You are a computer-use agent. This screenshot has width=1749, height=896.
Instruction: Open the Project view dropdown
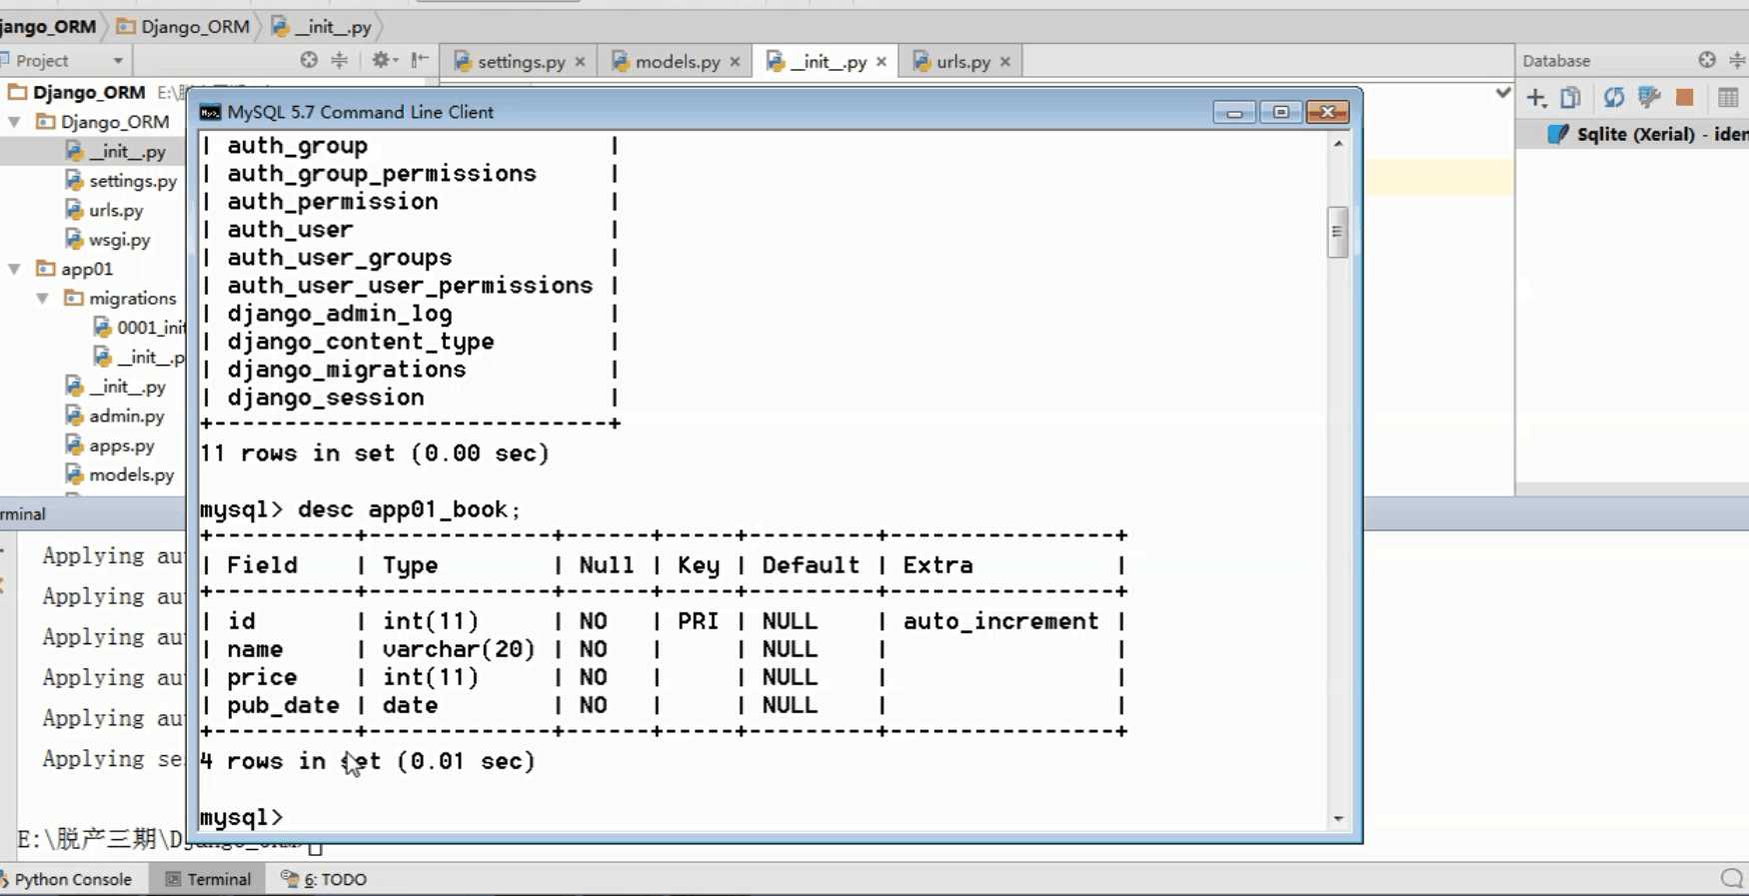click(118, 61)
